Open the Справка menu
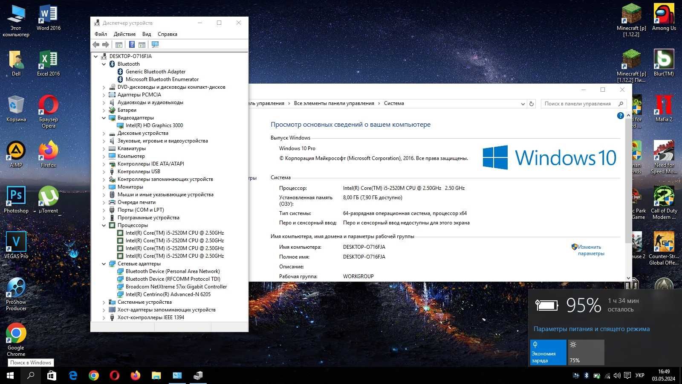 pos(168,34)
